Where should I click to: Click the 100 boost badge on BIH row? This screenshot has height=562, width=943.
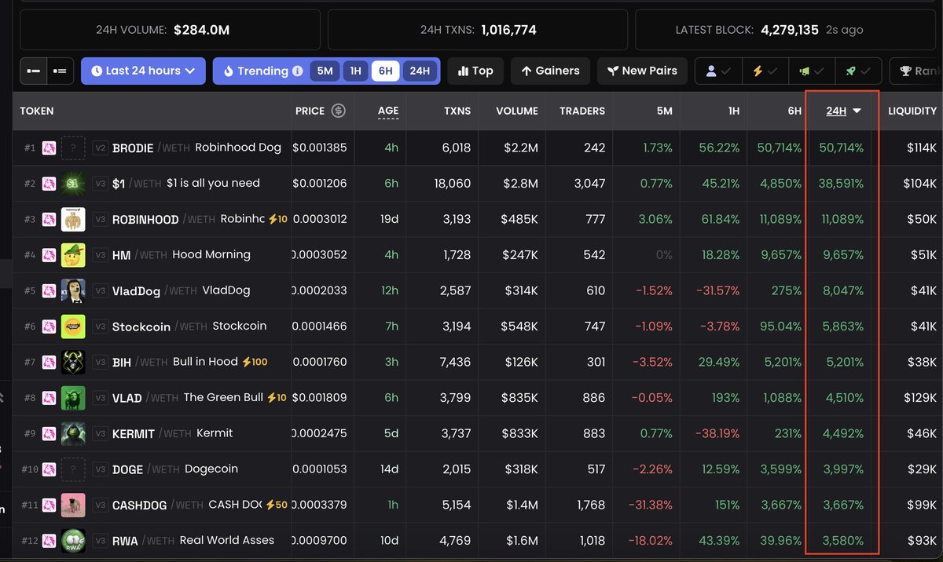255,362
